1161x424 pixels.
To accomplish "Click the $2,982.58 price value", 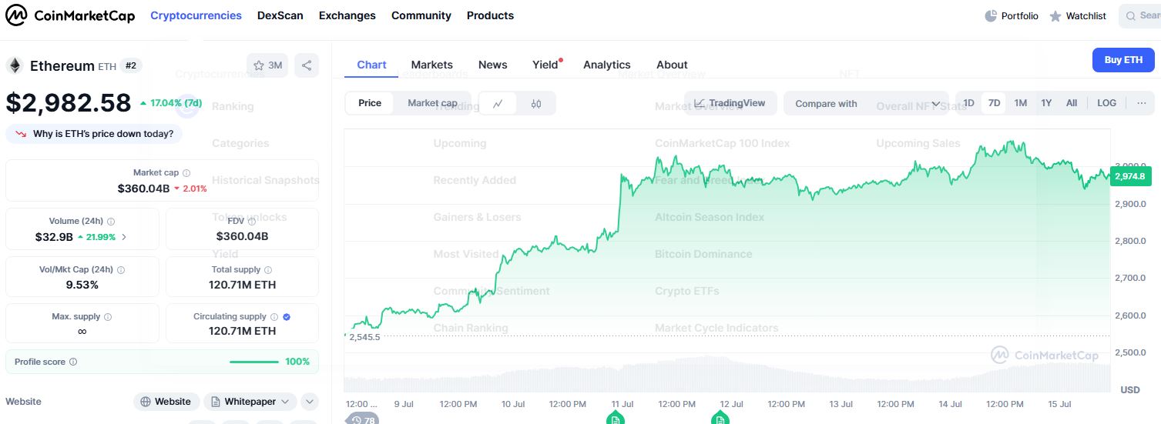I will pos(69,103).
